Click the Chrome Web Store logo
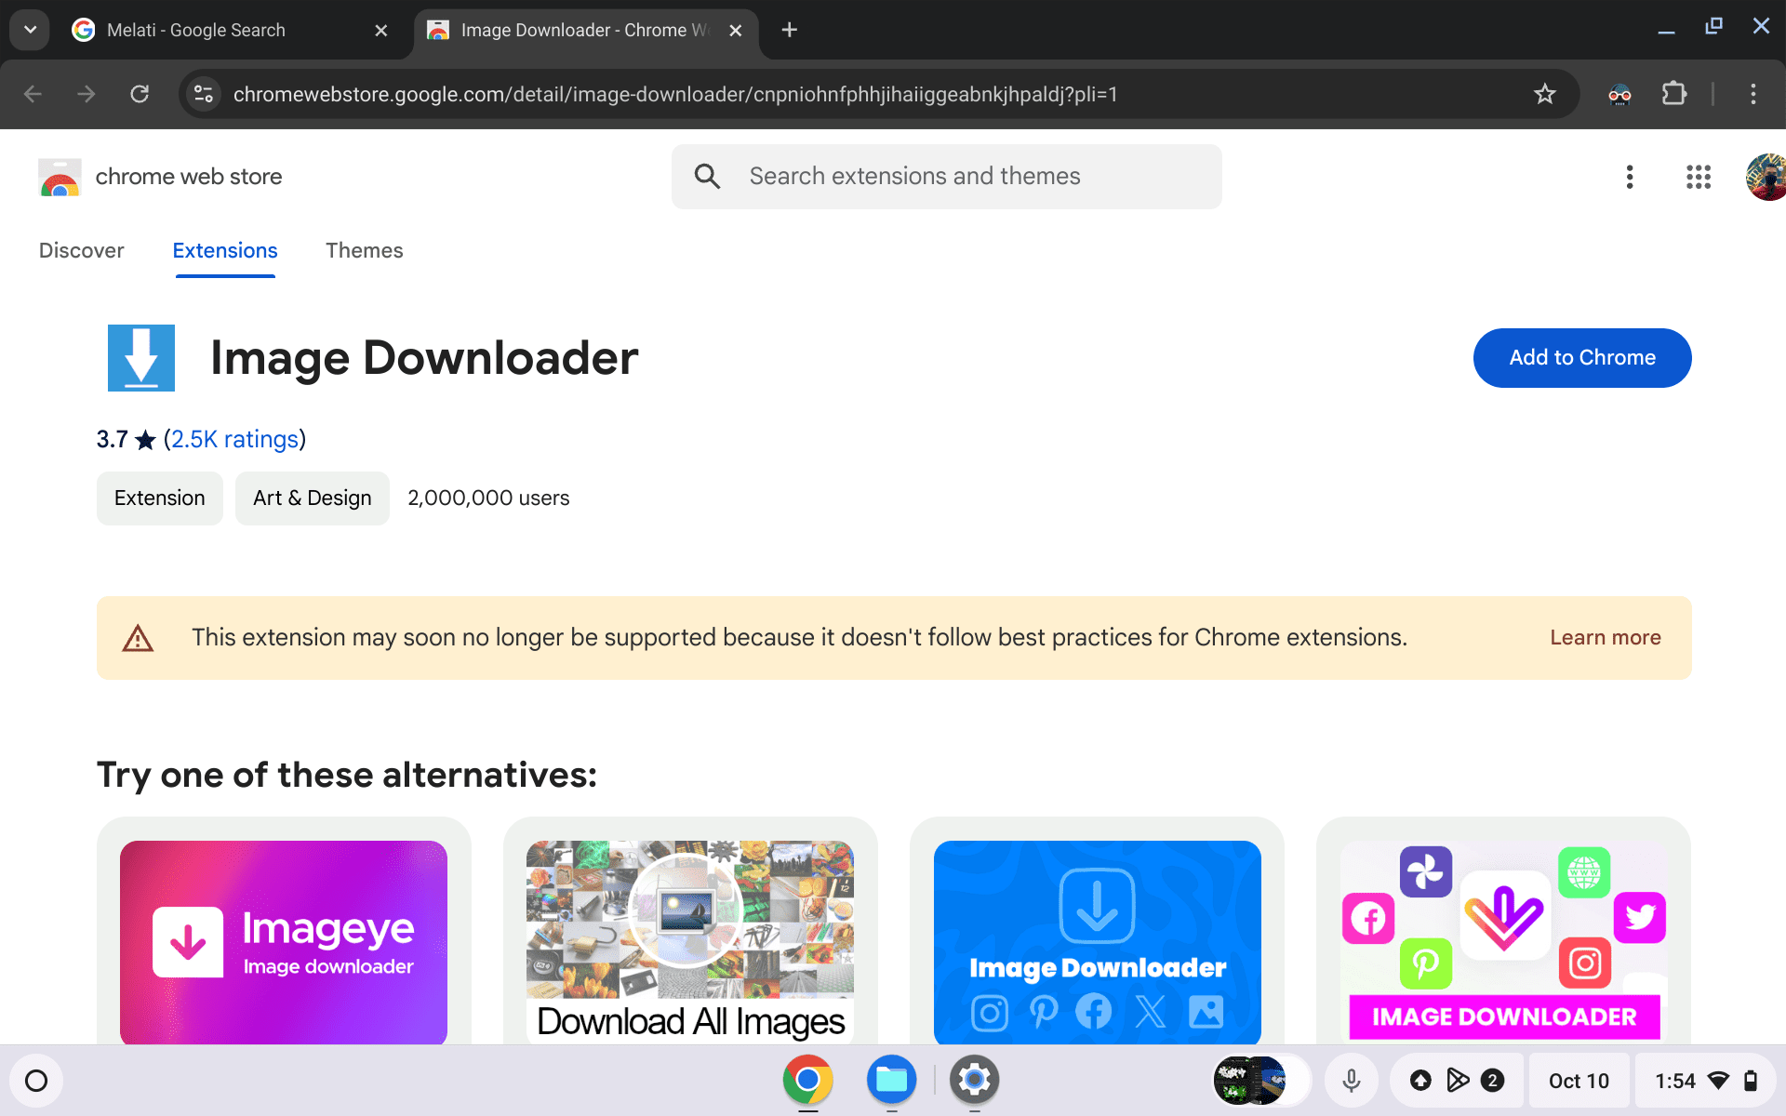 point(60,177)
